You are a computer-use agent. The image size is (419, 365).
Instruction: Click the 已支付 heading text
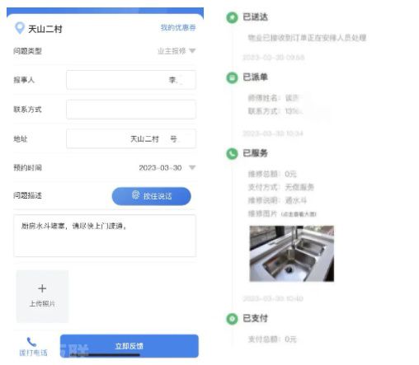click(255, 318)
